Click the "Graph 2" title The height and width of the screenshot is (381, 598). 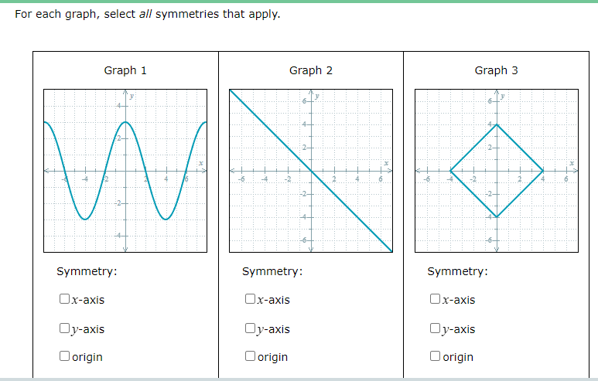click(x=311, y=70)
